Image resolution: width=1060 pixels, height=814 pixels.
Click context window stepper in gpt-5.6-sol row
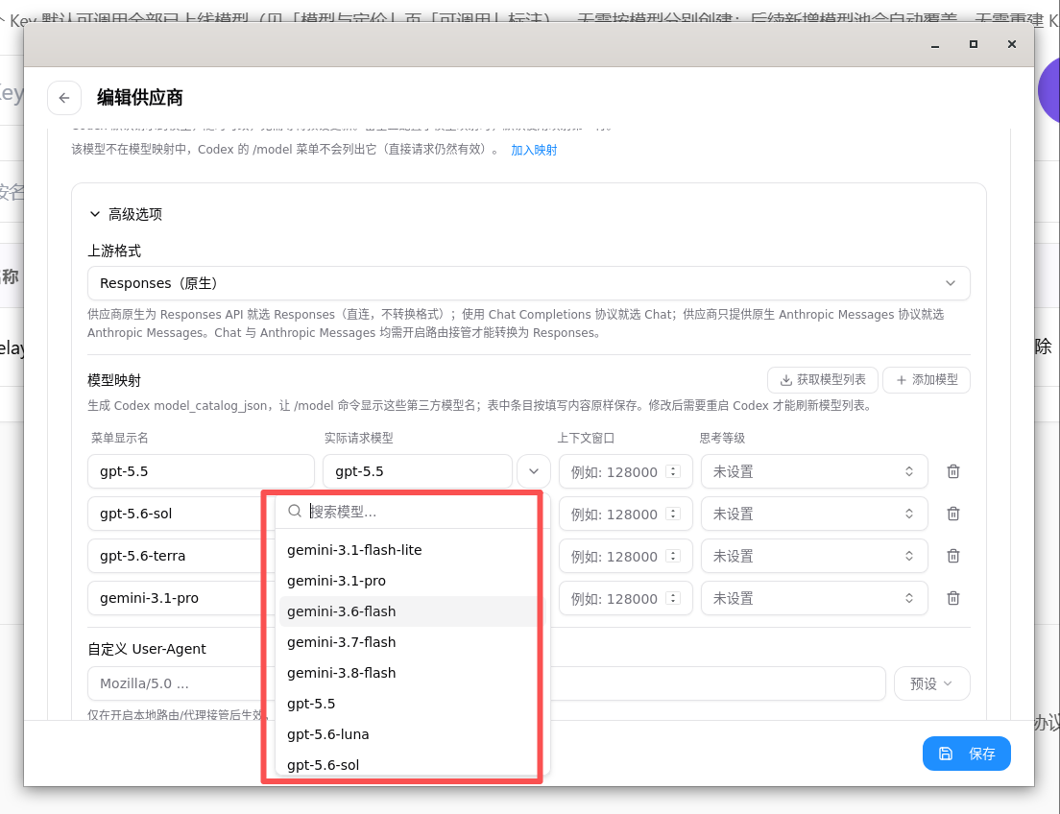pos(673,514)
